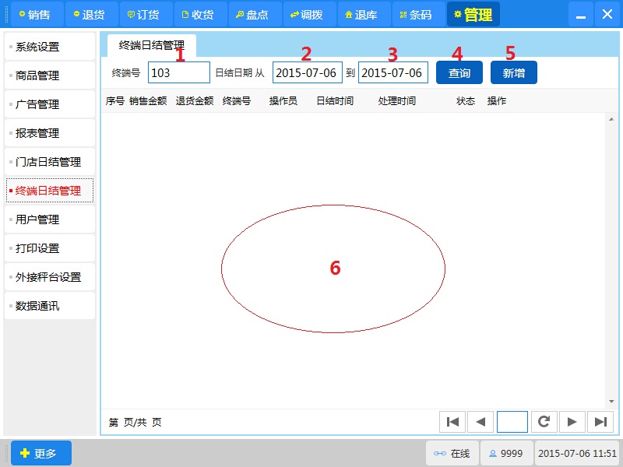Click the start date field after 从
The height and width of the screenshot is (467, 623).
coord(307,72)
